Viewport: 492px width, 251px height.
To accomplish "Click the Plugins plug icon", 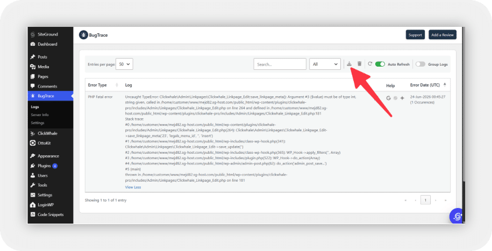I will point(33,166).
